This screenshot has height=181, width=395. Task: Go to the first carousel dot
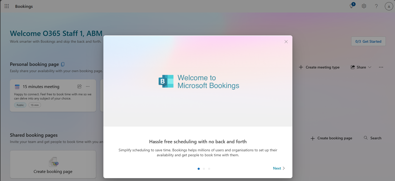click(199, 169)
